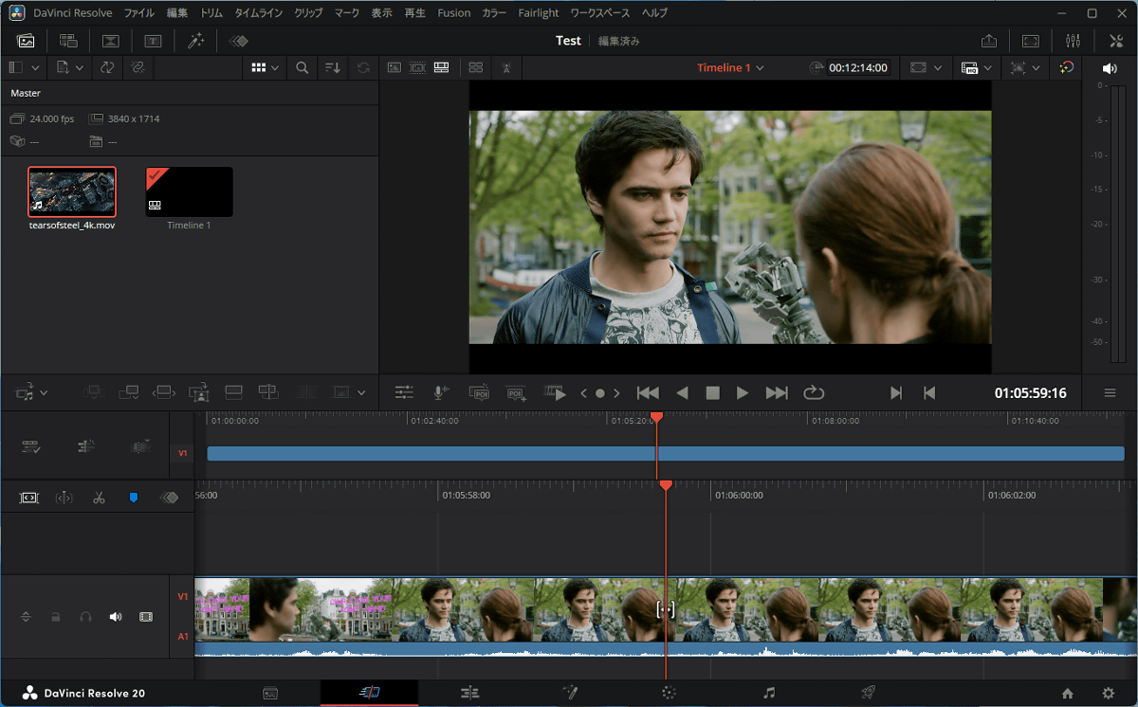This screenshot has width=1138, height=707.
Task: Jump to first frame
Action: point(648,392)
